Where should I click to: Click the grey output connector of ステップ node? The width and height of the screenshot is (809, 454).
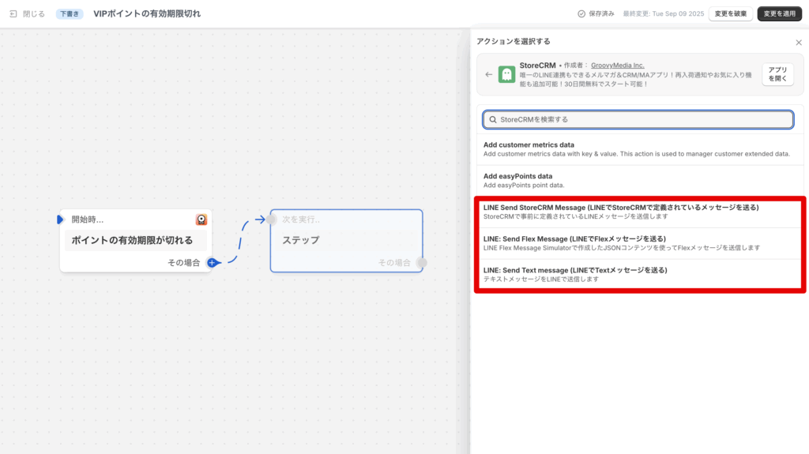click(x=422, y=262)
